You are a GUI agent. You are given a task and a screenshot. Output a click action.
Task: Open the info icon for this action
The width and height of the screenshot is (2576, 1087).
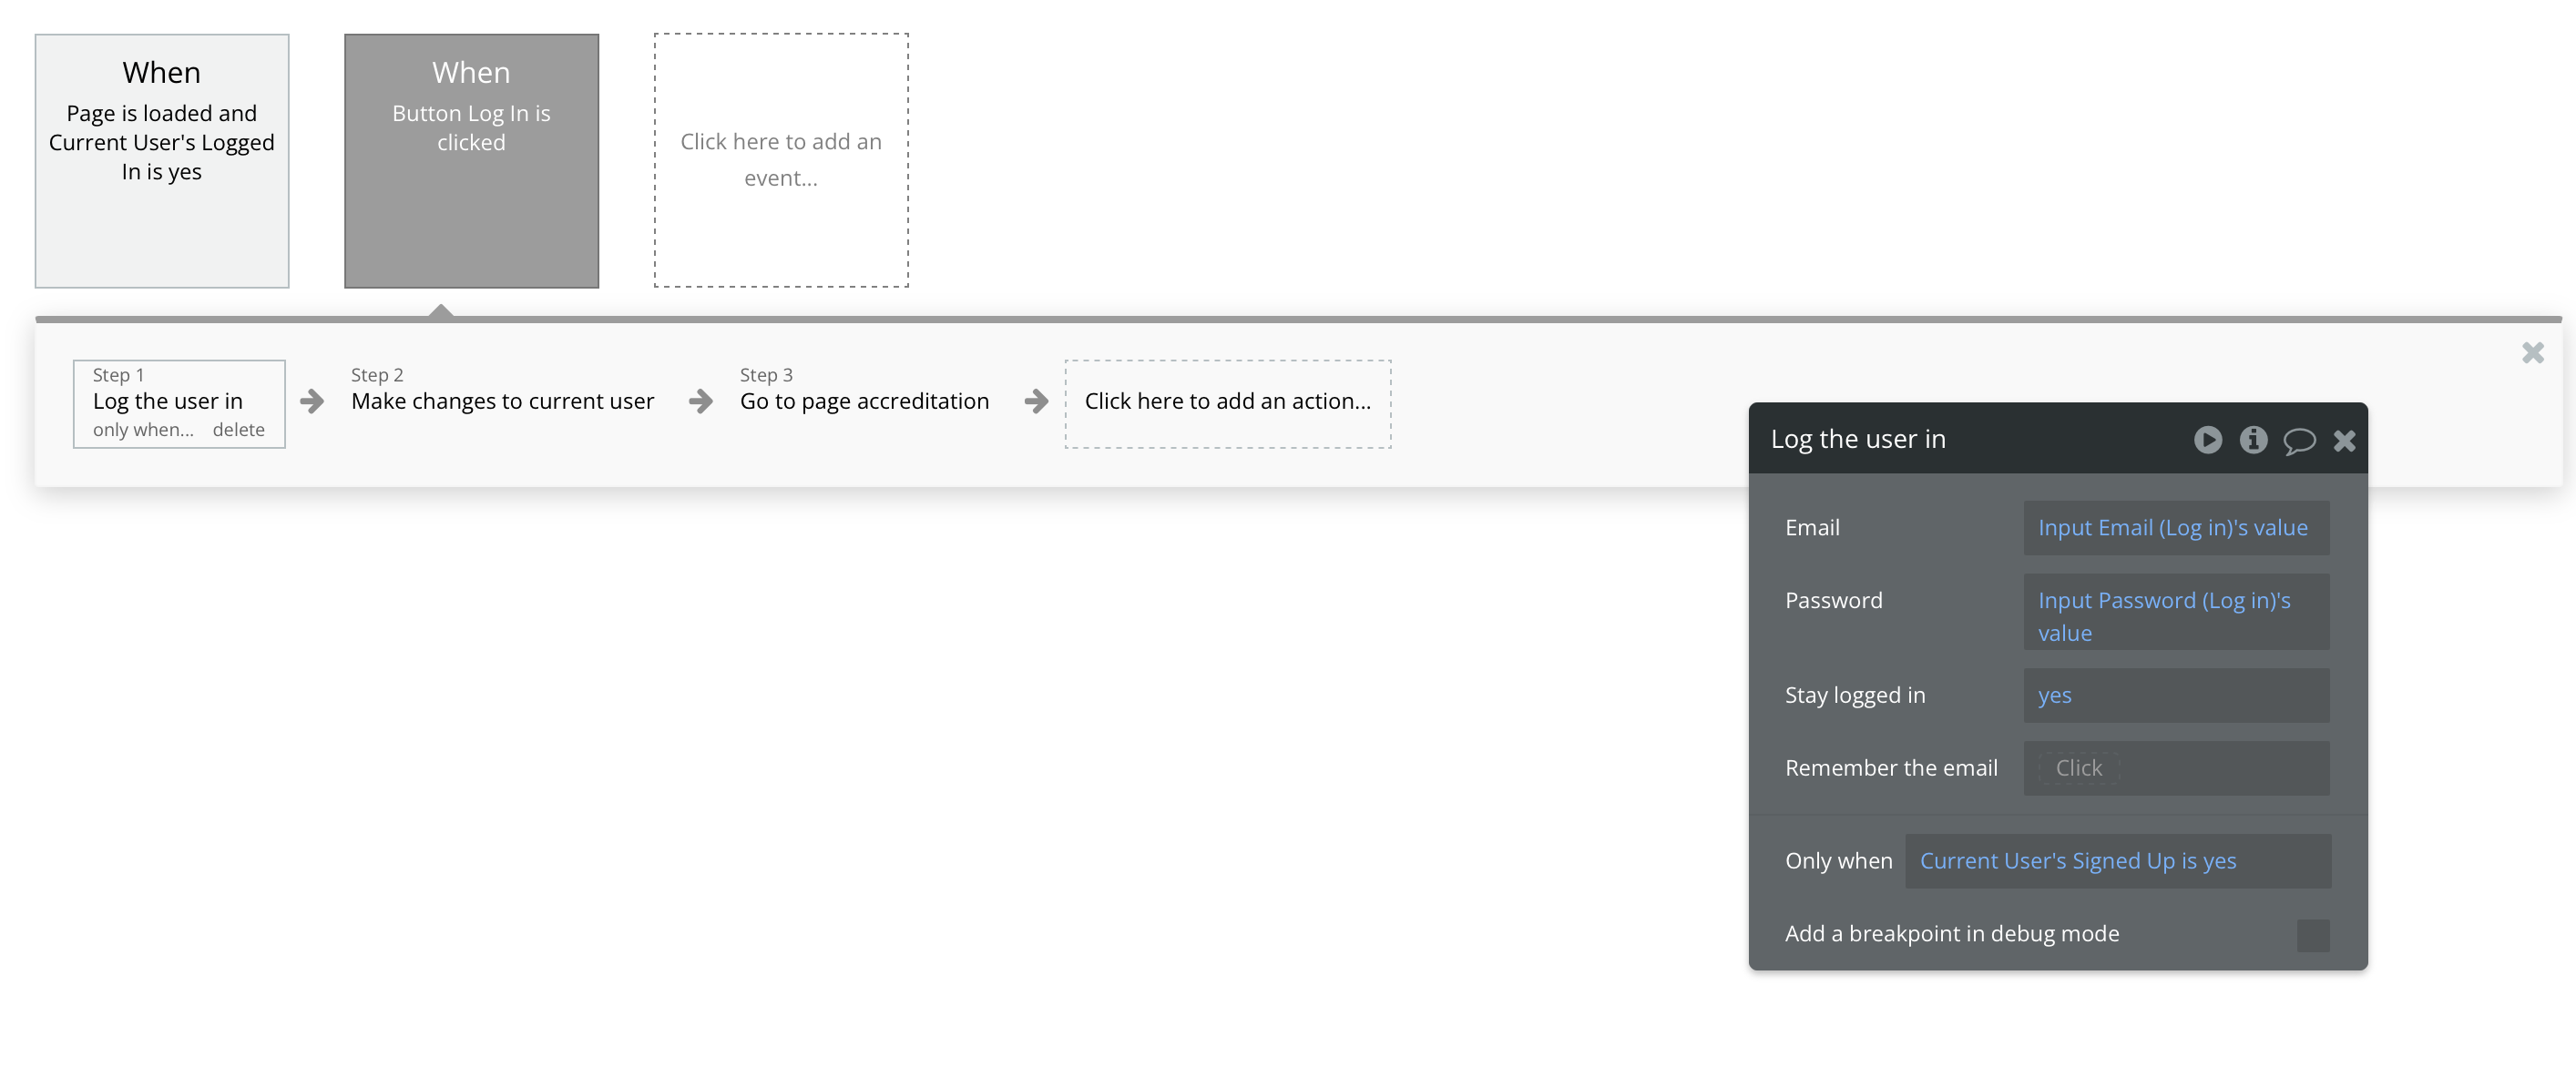pos(2253,440)
